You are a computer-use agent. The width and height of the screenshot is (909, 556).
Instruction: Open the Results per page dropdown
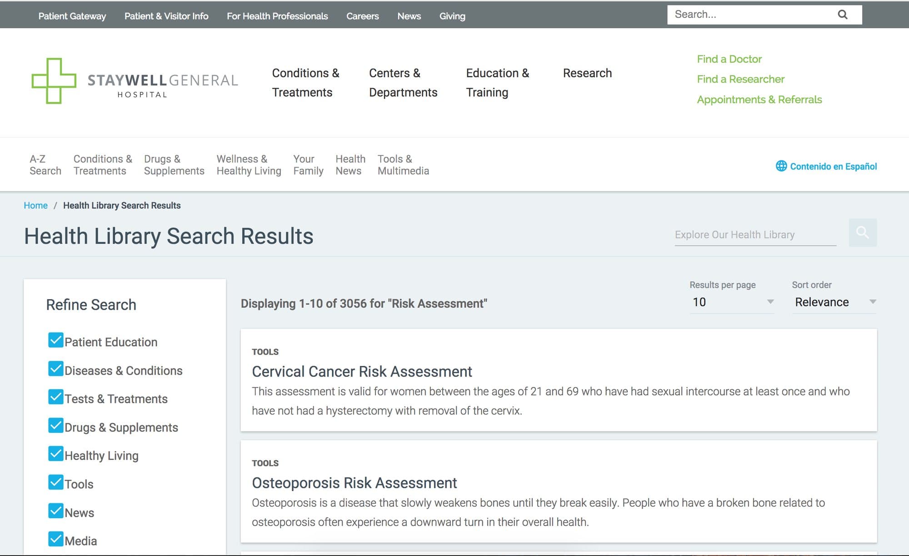[732, 302]
